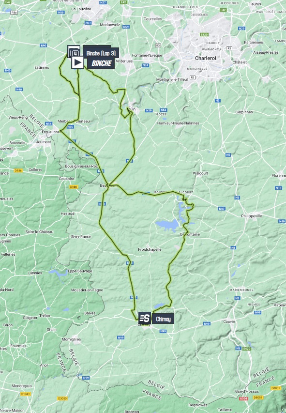Click the large blue lake near Cerfontaine
Image resolution: width=286 pixels, height=413 pixels.
(168, 225)
